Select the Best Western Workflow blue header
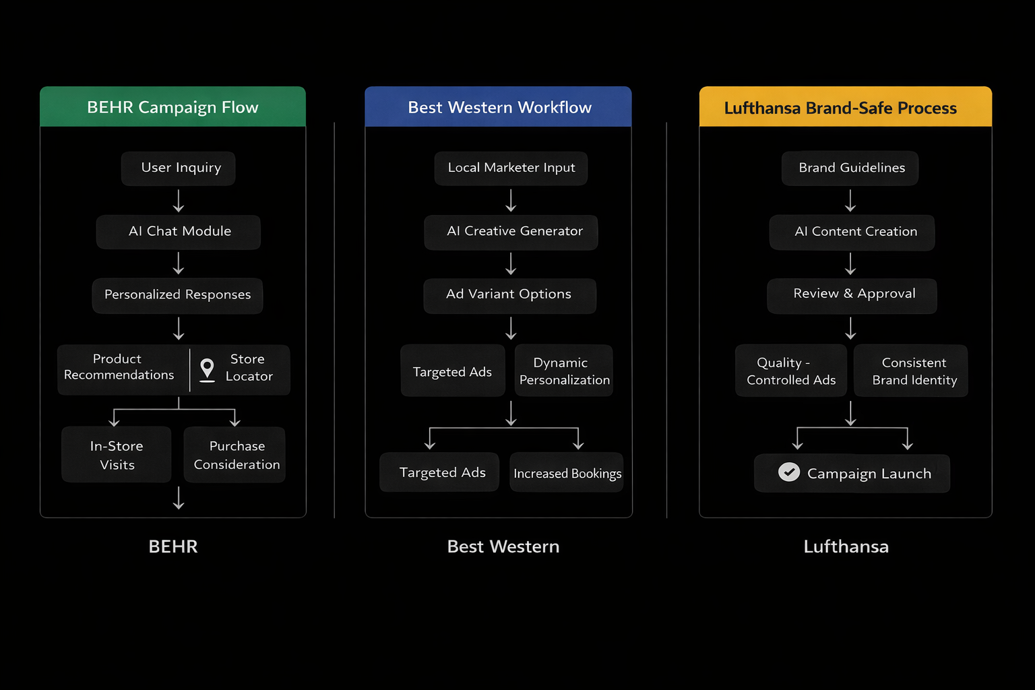This screenshot has height=690, width=1035. pyautogui.click(x=499, y=107)
